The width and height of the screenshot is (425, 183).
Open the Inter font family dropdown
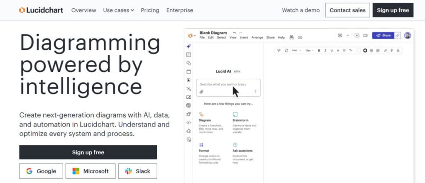click(x=296, y=51)
